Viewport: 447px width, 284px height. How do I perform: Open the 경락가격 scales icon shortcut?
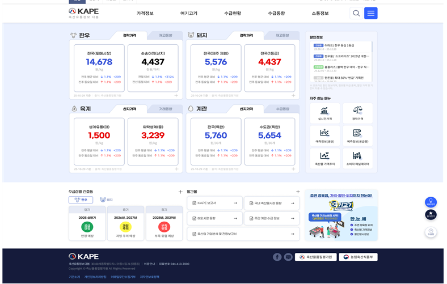coord(357,112)
